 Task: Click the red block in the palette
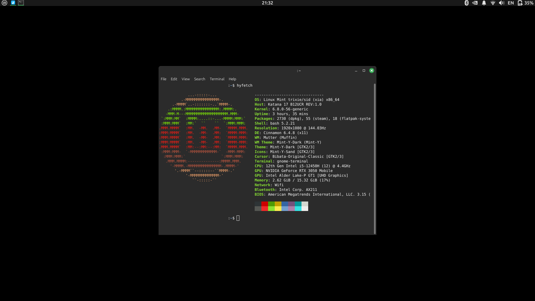[x=265, y=206]
